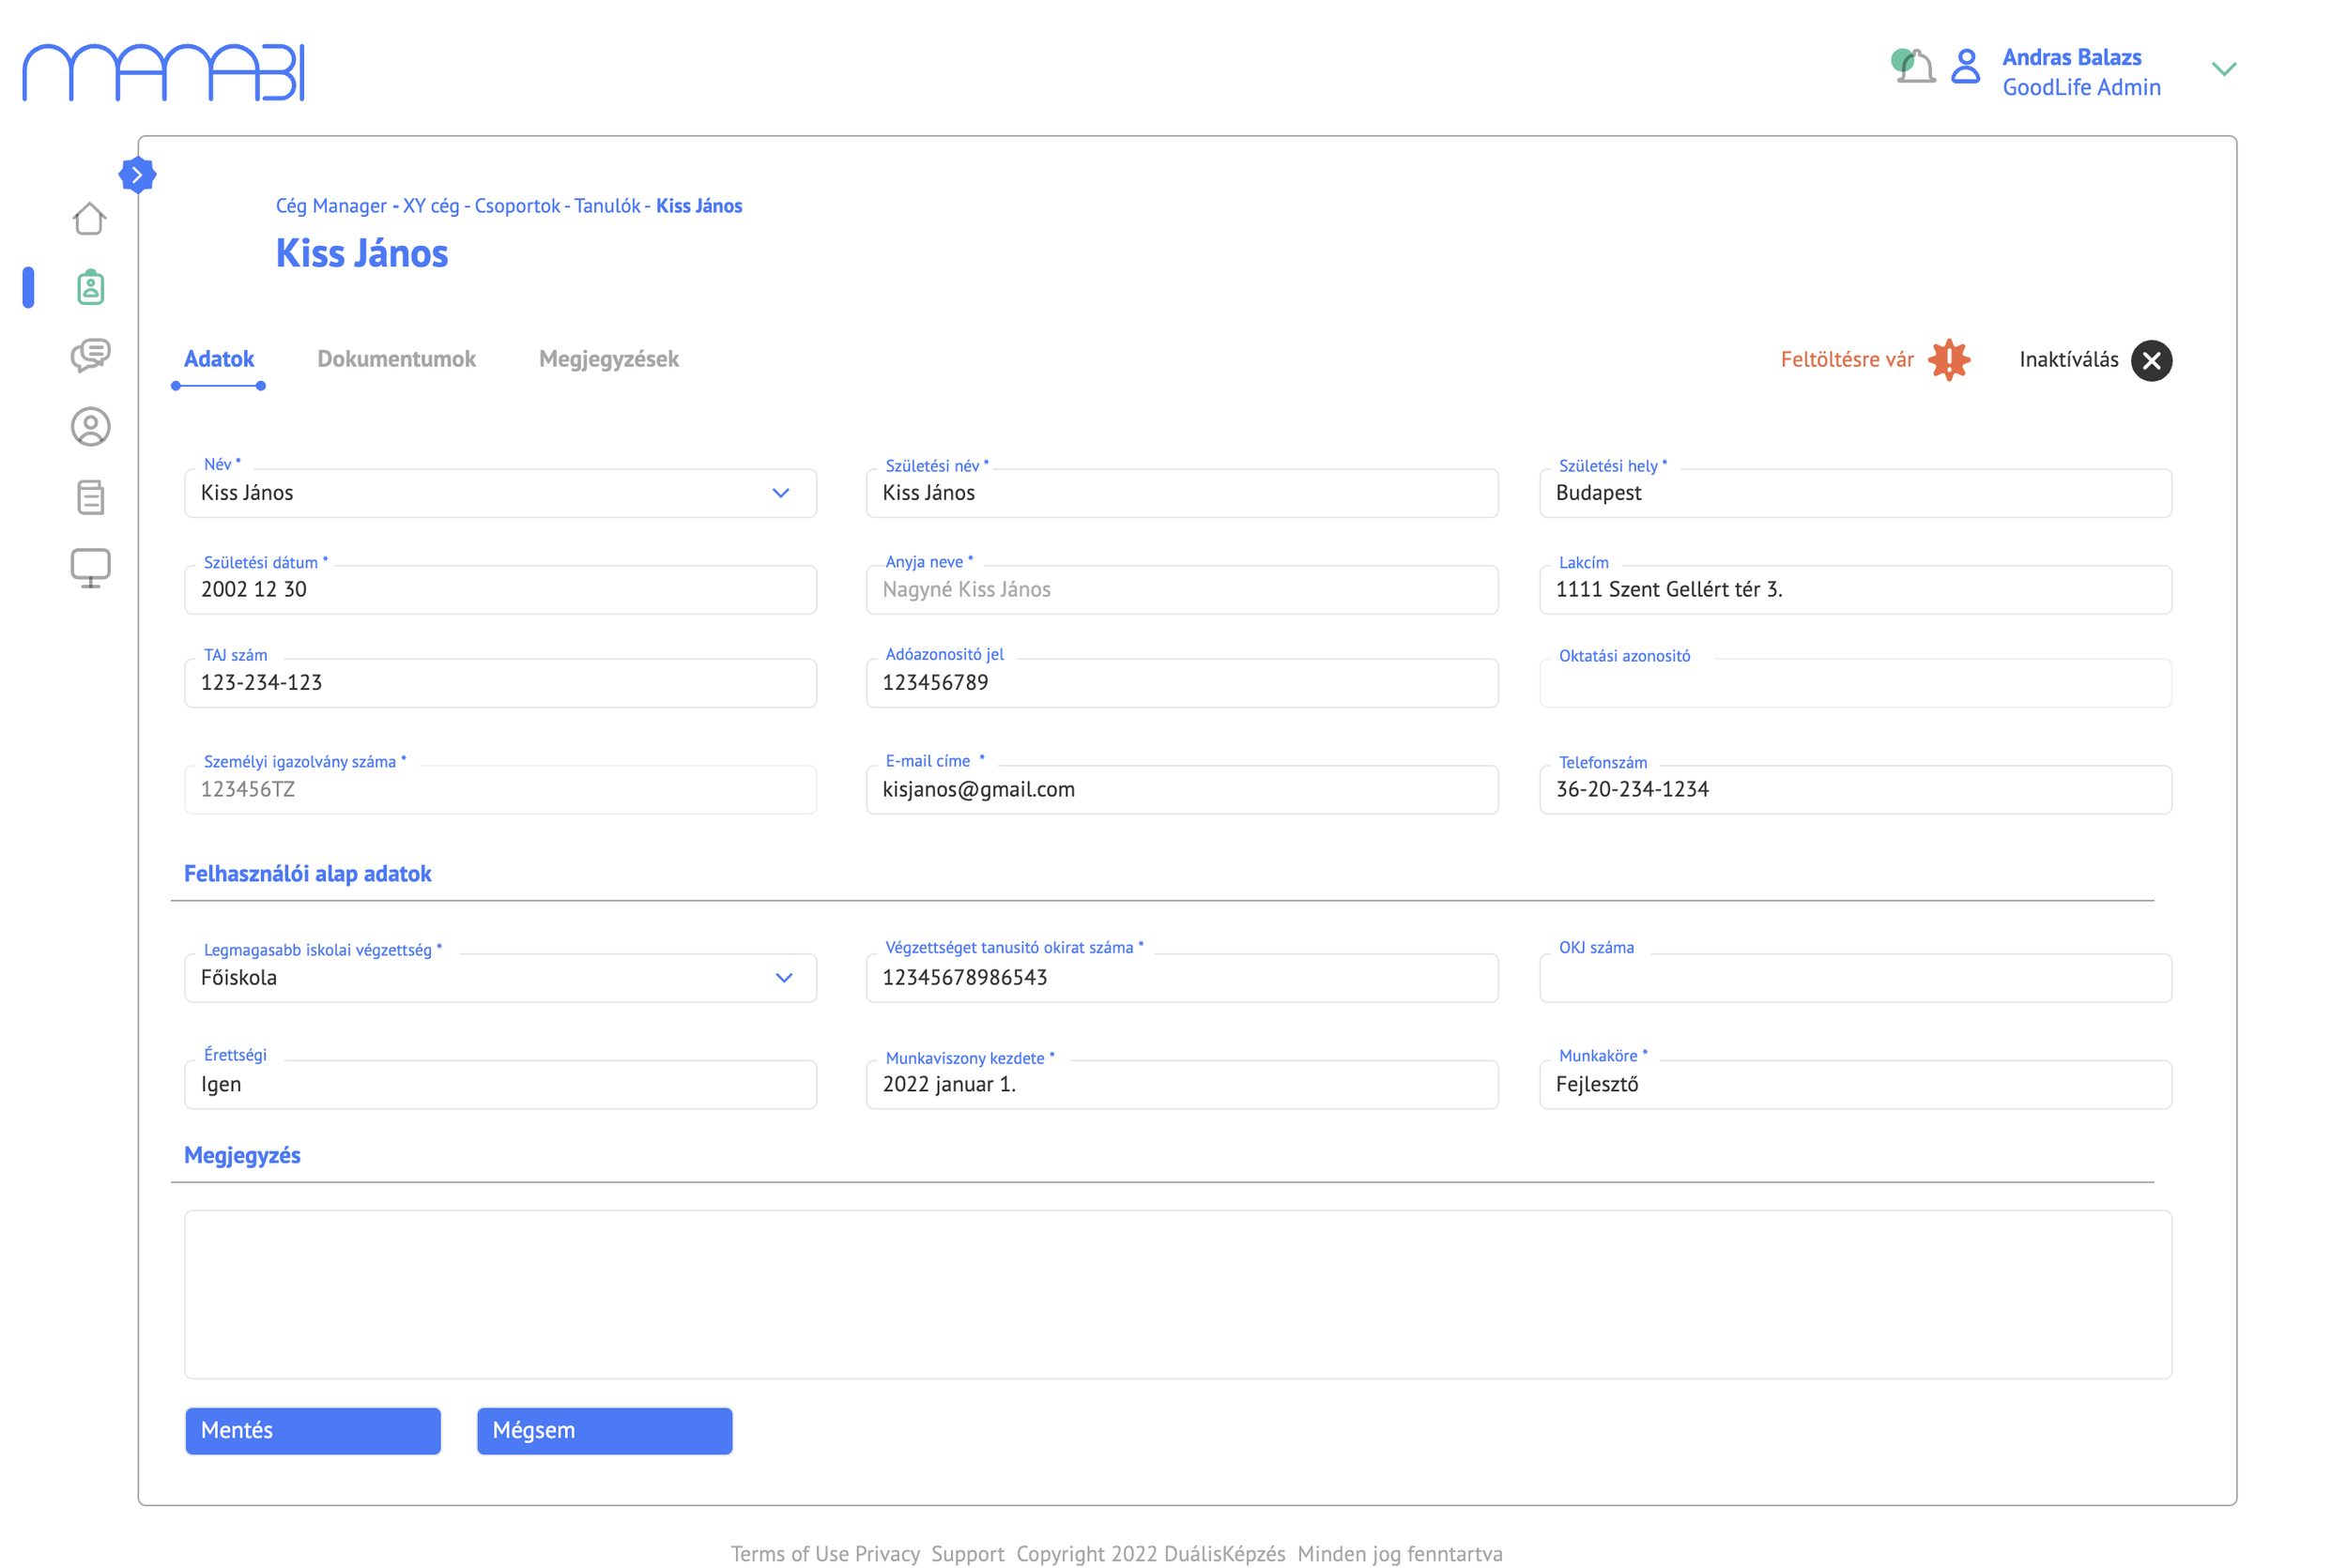This screenshot has width=2347, height=1568.
Task: Open the Név dropdown
Action: click(780, 493)
